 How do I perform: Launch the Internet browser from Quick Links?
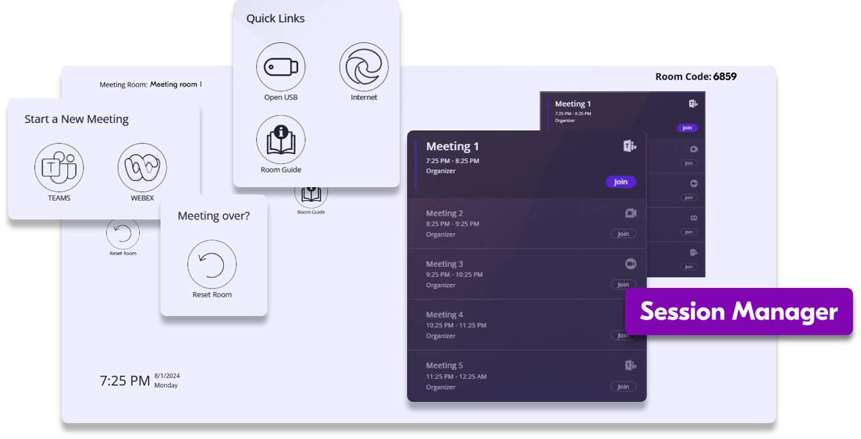[x=364, y=67]
